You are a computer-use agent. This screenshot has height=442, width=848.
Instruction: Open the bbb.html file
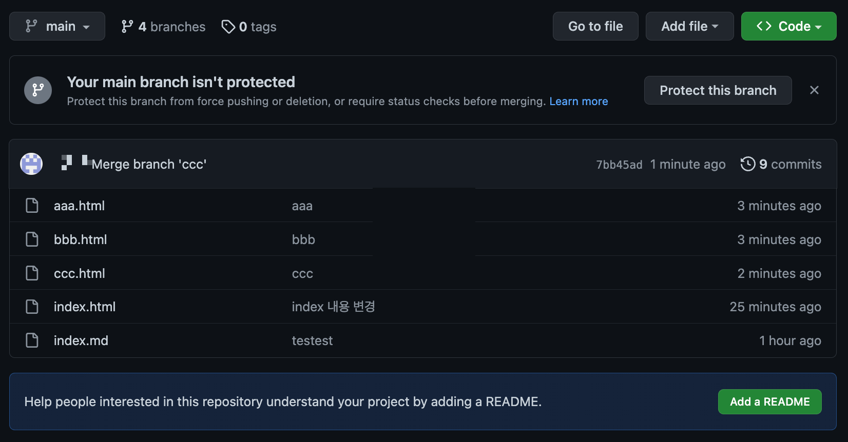click(x=81, y=239)
